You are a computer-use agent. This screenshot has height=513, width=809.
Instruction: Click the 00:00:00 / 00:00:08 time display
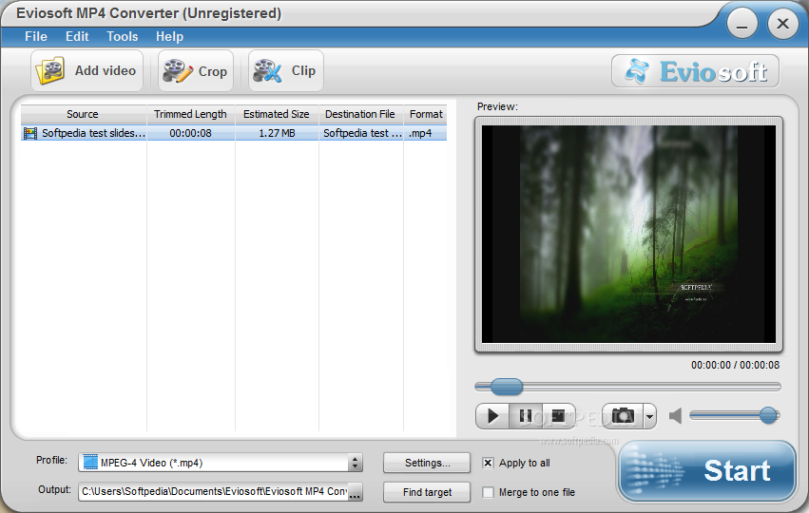pyautogui.click(x=735, y=365)
